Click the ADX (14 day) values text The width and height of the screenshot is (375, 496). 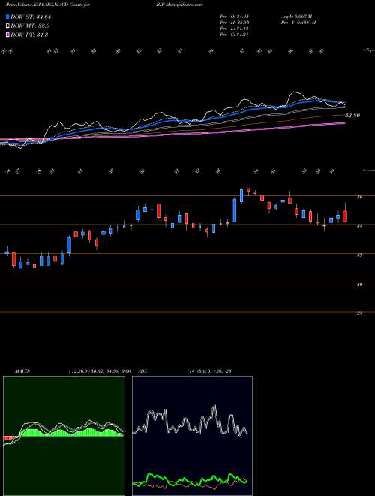(209, 371)
